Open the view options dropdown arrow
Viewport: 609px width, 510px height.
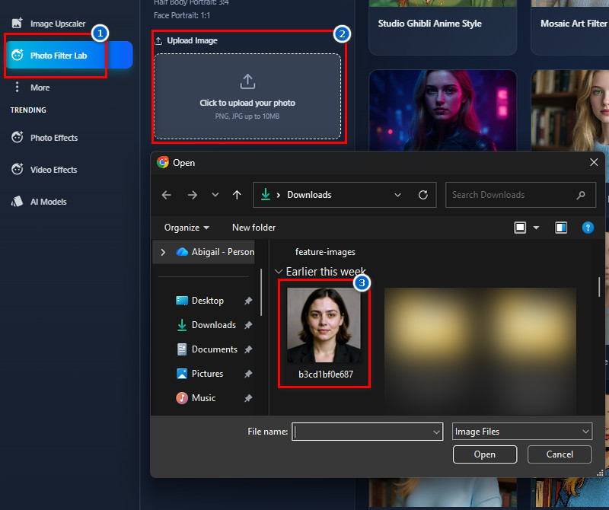click(536, 228)
